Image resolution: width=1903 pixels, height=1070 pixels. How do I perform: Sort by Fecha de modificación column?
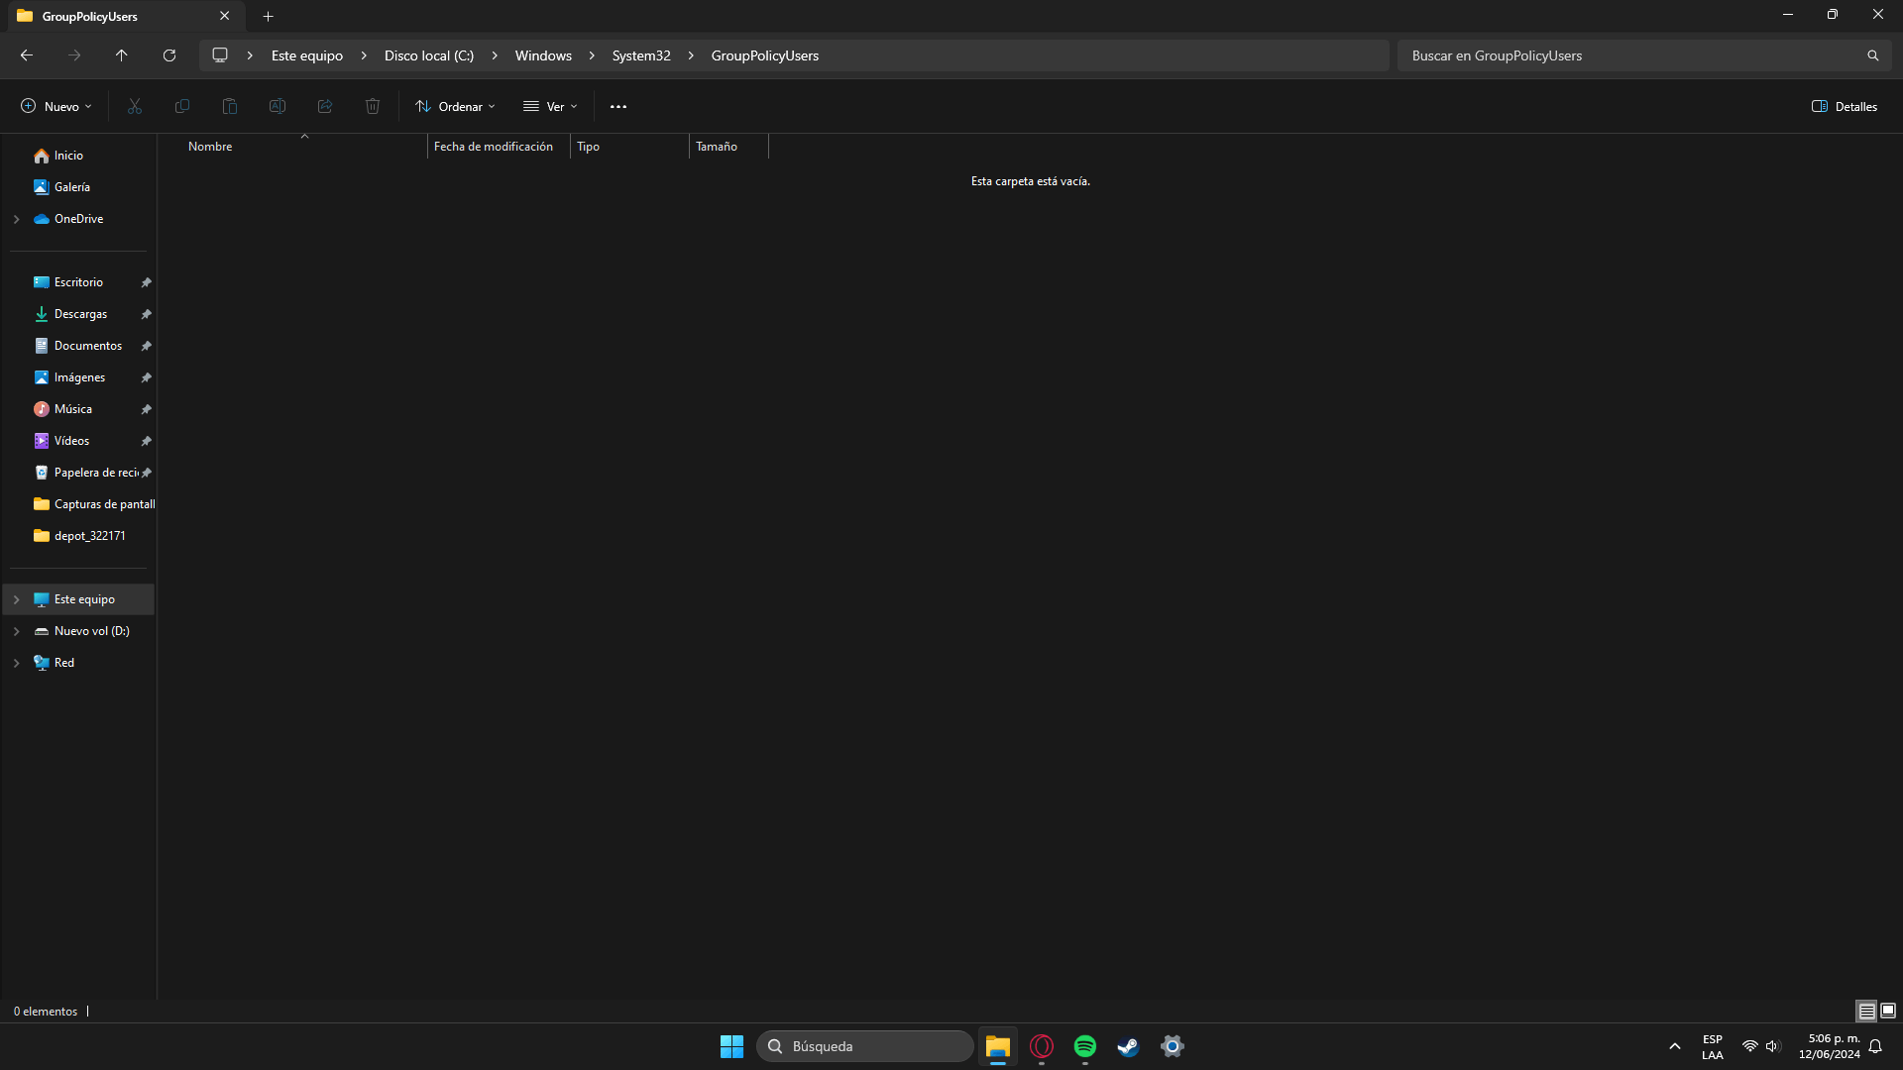tap(494, 147)
